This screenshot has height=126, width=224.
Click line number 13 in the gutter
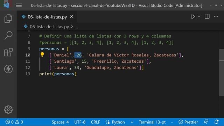point(28,74)
